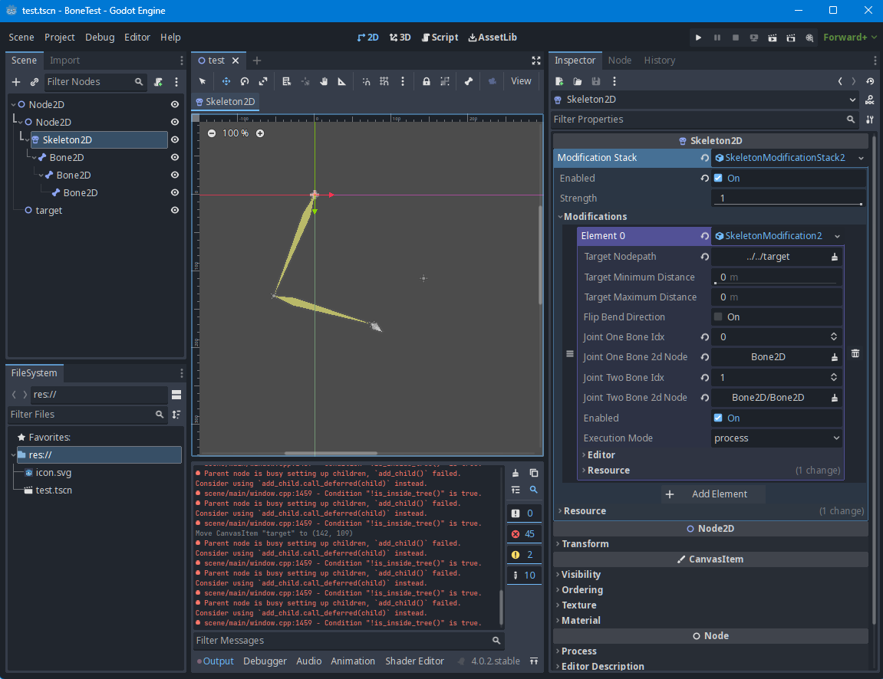Toggle output search magnifier icon
Image resolution: width=883 pixels, height=679 pixels.
(x=534, y=490)
